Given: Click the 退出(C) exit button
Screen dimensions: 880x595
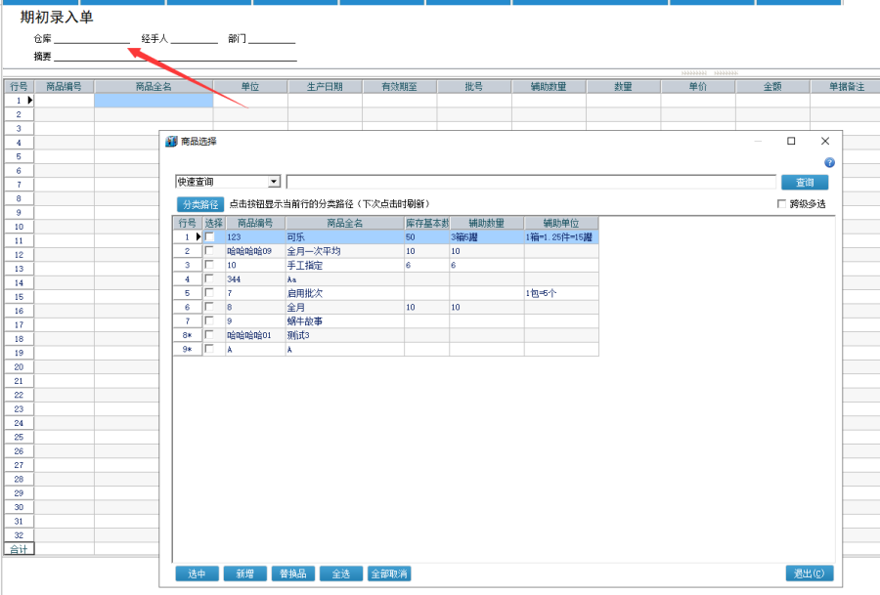Looking at the screenshot, I should [x=810, y=574].
